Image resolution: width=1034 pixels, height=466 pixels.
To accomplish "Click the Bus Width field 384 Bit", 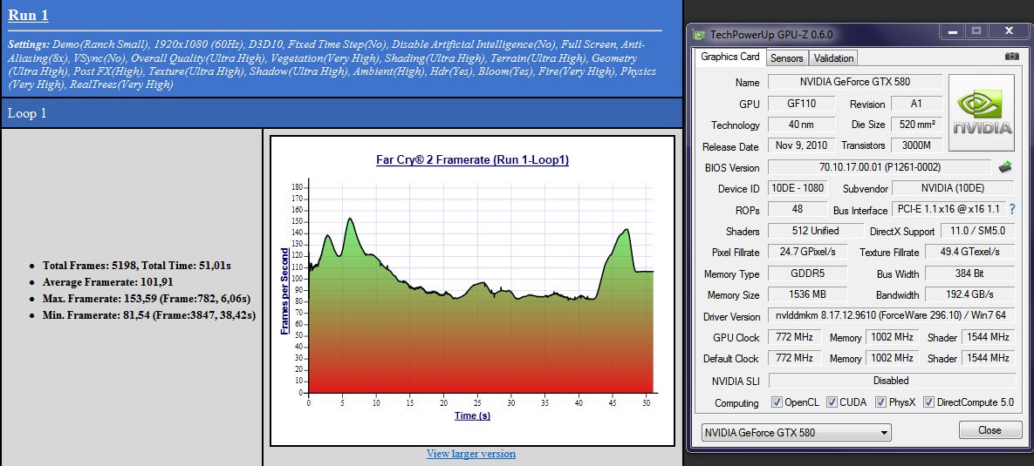I will pyautogui.click(x=970, y=274).
